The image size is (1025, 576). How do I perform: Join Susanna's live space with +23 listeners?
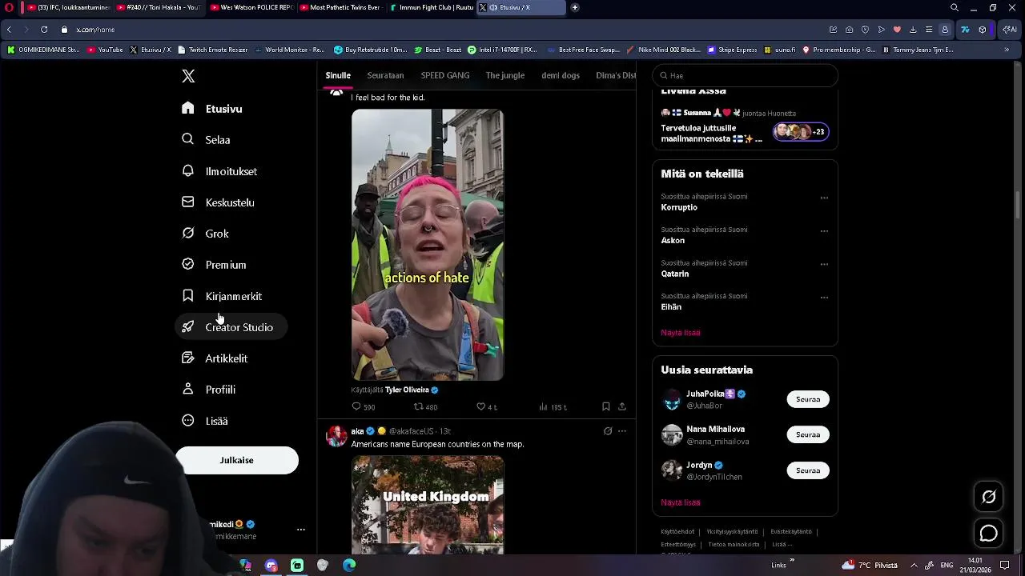coord(801,132)
